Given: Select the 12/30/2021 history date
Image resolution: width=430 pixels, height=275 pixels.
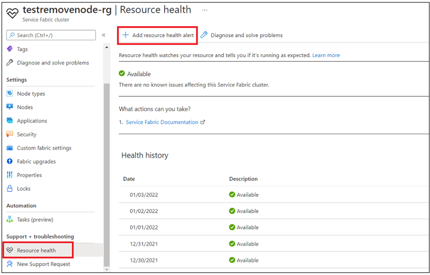Looking at the screenshot, I should 144,260.
